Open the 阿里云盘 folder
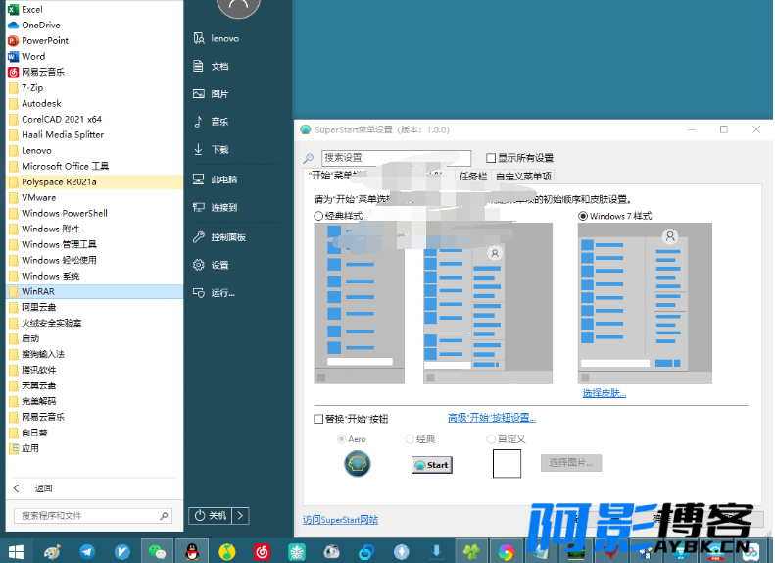Image resolution: width=775 pixels, height=563 pixels. [x=94, y=307]
